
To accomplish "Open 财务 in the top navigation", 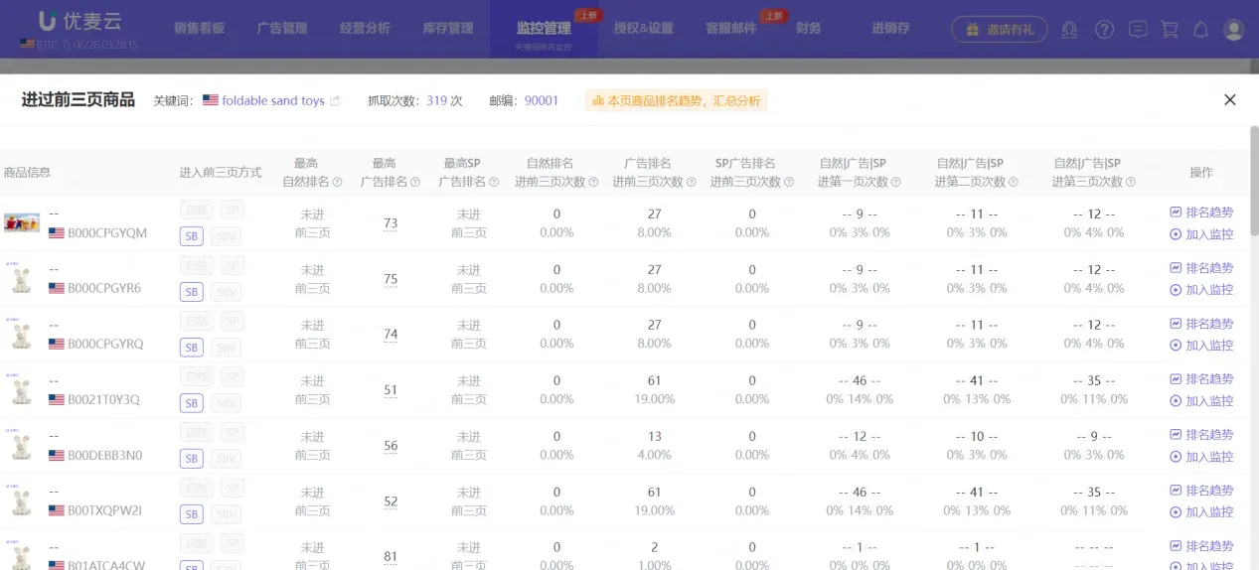I will (809, 29).
